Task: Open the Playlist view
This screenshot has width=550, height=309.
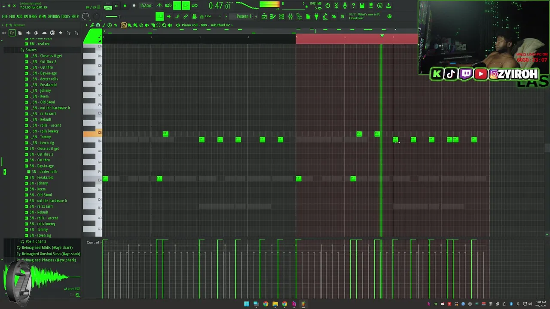Action: tap(264, 16)
